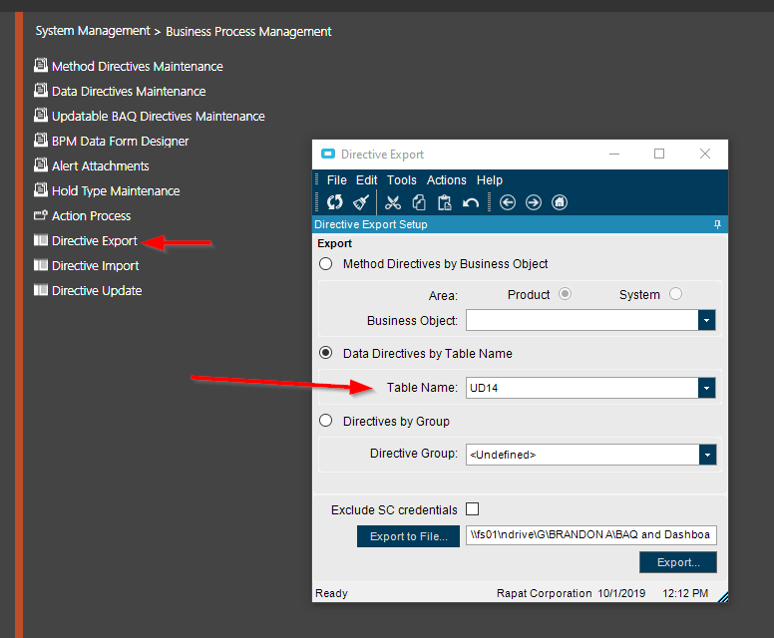Open the Alert Attachments link
Image resolution: width=774 pixels, height=638 pixels.
pos(100,165)
